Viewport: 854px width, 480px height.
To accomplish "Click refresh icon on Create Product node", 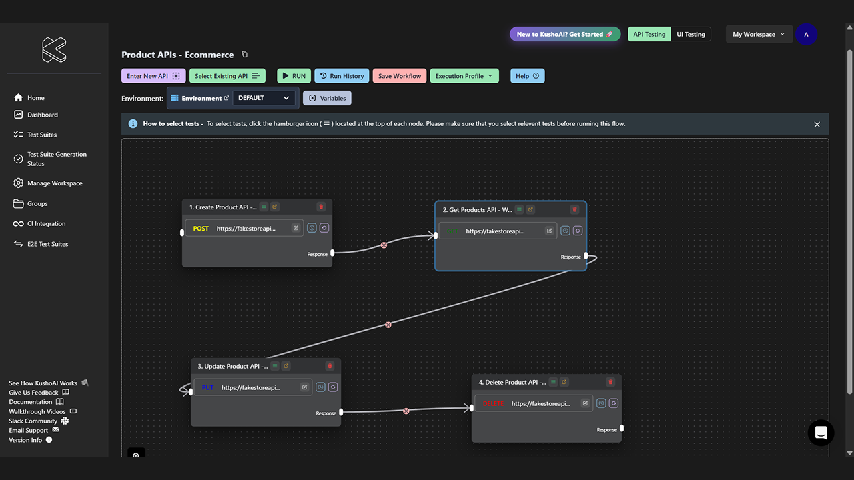I will pos(324,228).
